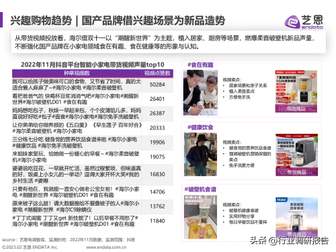Select the table title 2022年11月抖音平台智能小家电带货视频声量top10
The width and height of the screenshot is (336, 252).
[93, 65]
